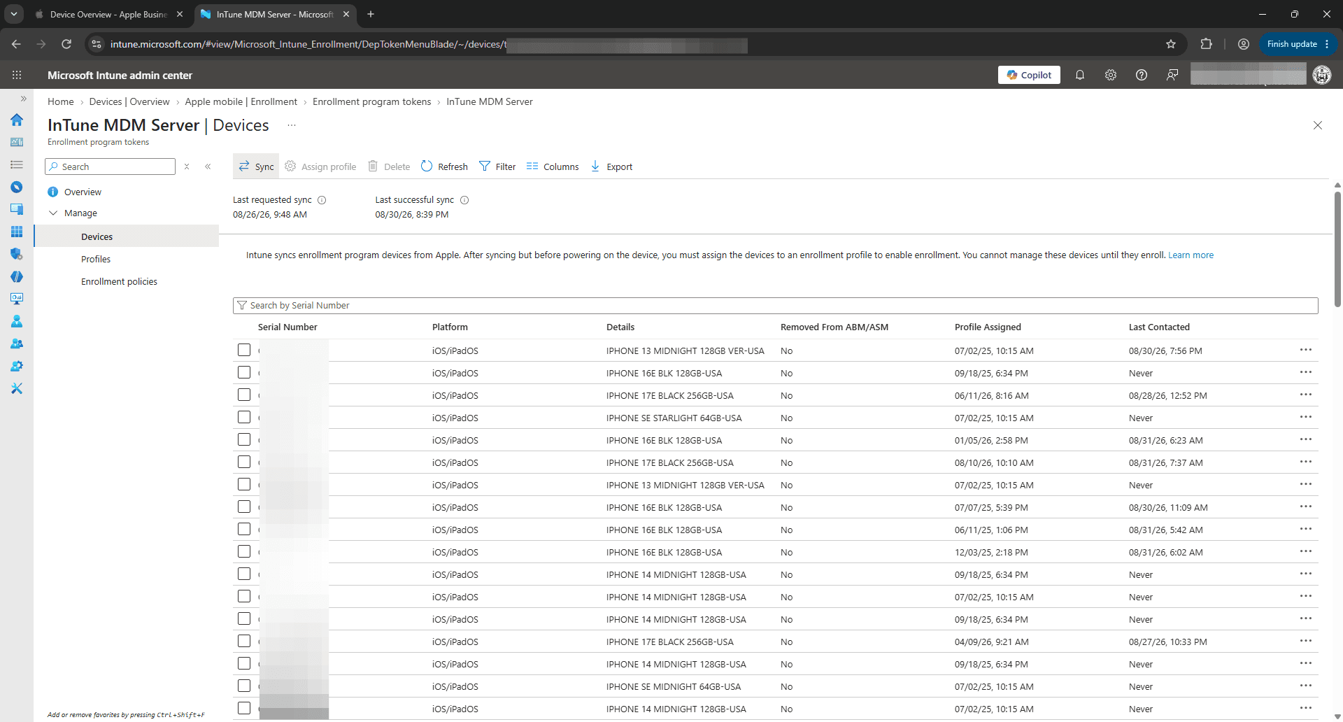This screenshot has height=722, width=1343.
Task: Check row with profile assigned 01/05/26, 2:58 PM
Action: coord(244,439)
